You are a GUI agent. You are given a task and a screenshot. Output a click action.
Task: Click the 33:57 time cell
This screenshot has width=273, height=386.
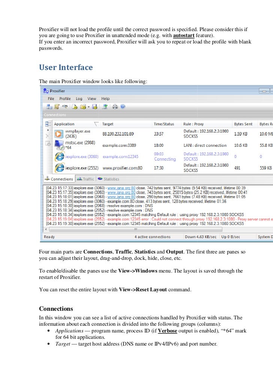click(159, 134)
